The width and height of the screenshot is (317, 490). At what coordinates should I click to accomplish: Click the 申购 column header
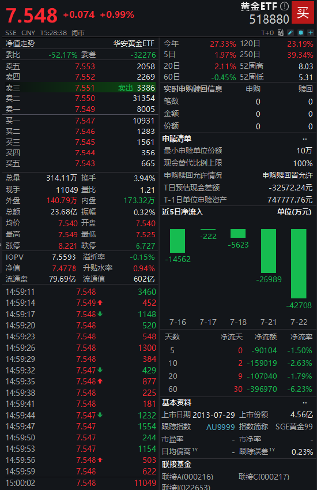point(253,89)
